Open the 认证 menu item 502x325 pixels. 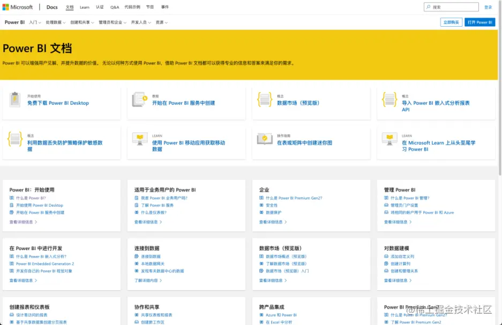(100, 7)
